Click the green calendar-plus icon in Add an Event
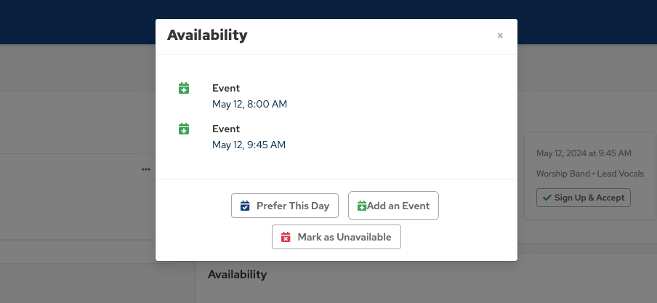Screen dimensions: 657x303 [x=361, y=206]
